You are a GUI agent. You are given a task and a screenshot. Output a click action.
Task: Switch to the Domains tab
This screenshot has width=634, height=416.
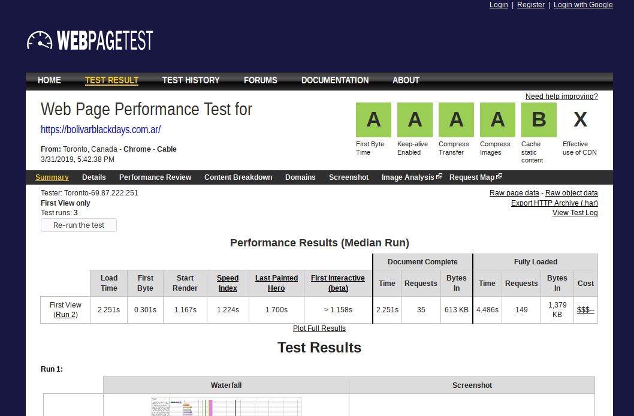(x=300, y=177)
